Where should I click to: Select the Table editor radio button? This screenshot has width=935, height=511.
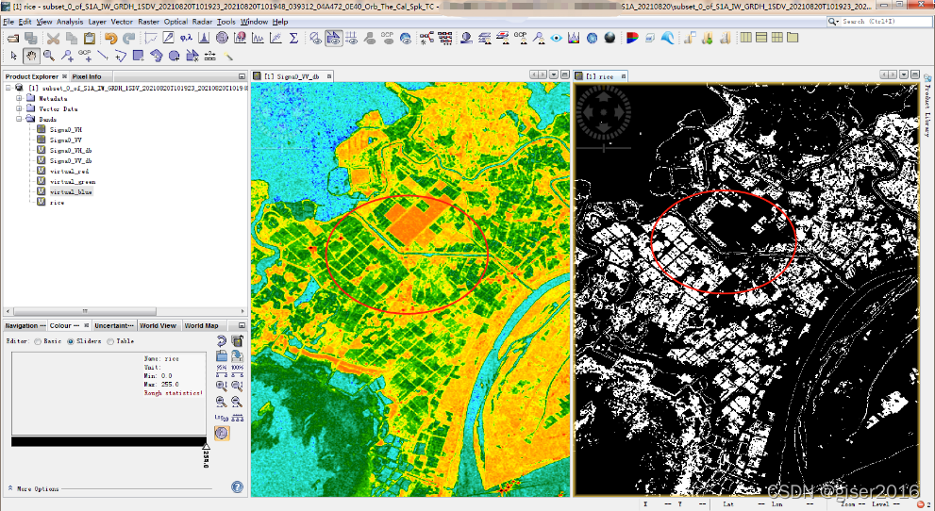(110, 342)
